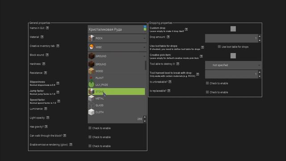Image resolution: width=286 pixels, height=161 pixels.
Task: Open help icon next to Is unbreakable
Action: [170, 81]
